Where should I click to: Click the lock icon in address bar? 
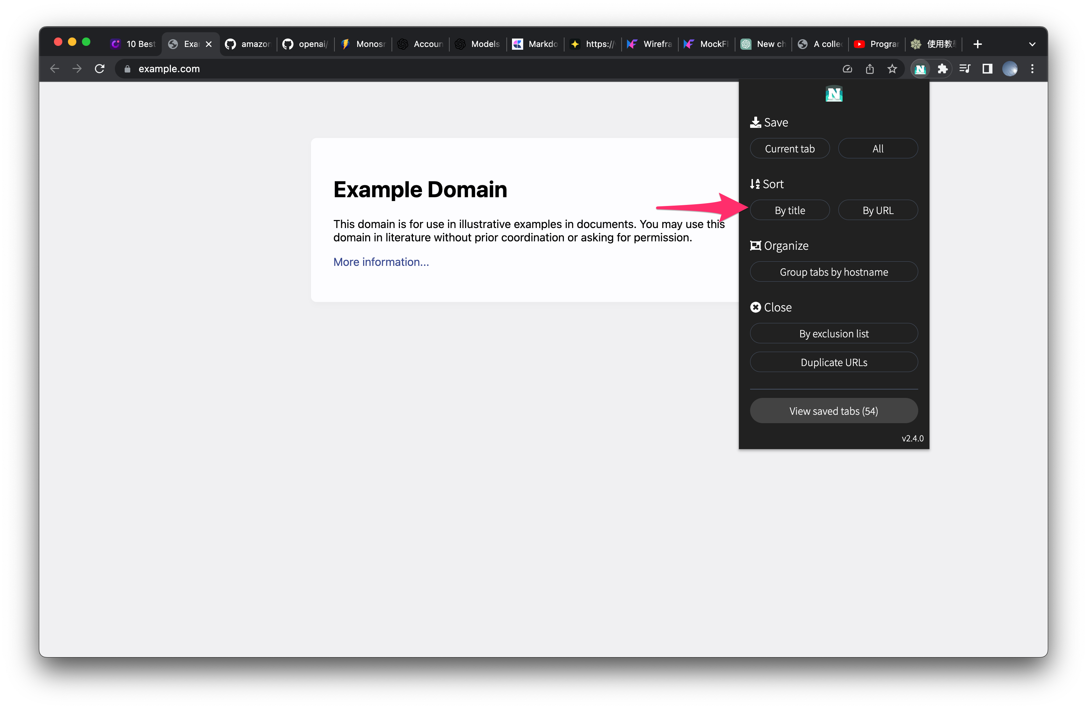click(x=127, y=69)
